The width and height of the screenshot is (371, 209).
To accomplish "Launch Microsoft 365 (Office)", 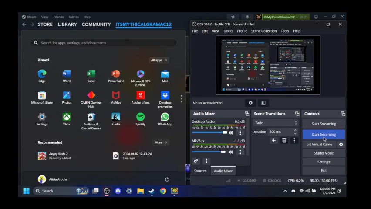I will coord(140,78).
